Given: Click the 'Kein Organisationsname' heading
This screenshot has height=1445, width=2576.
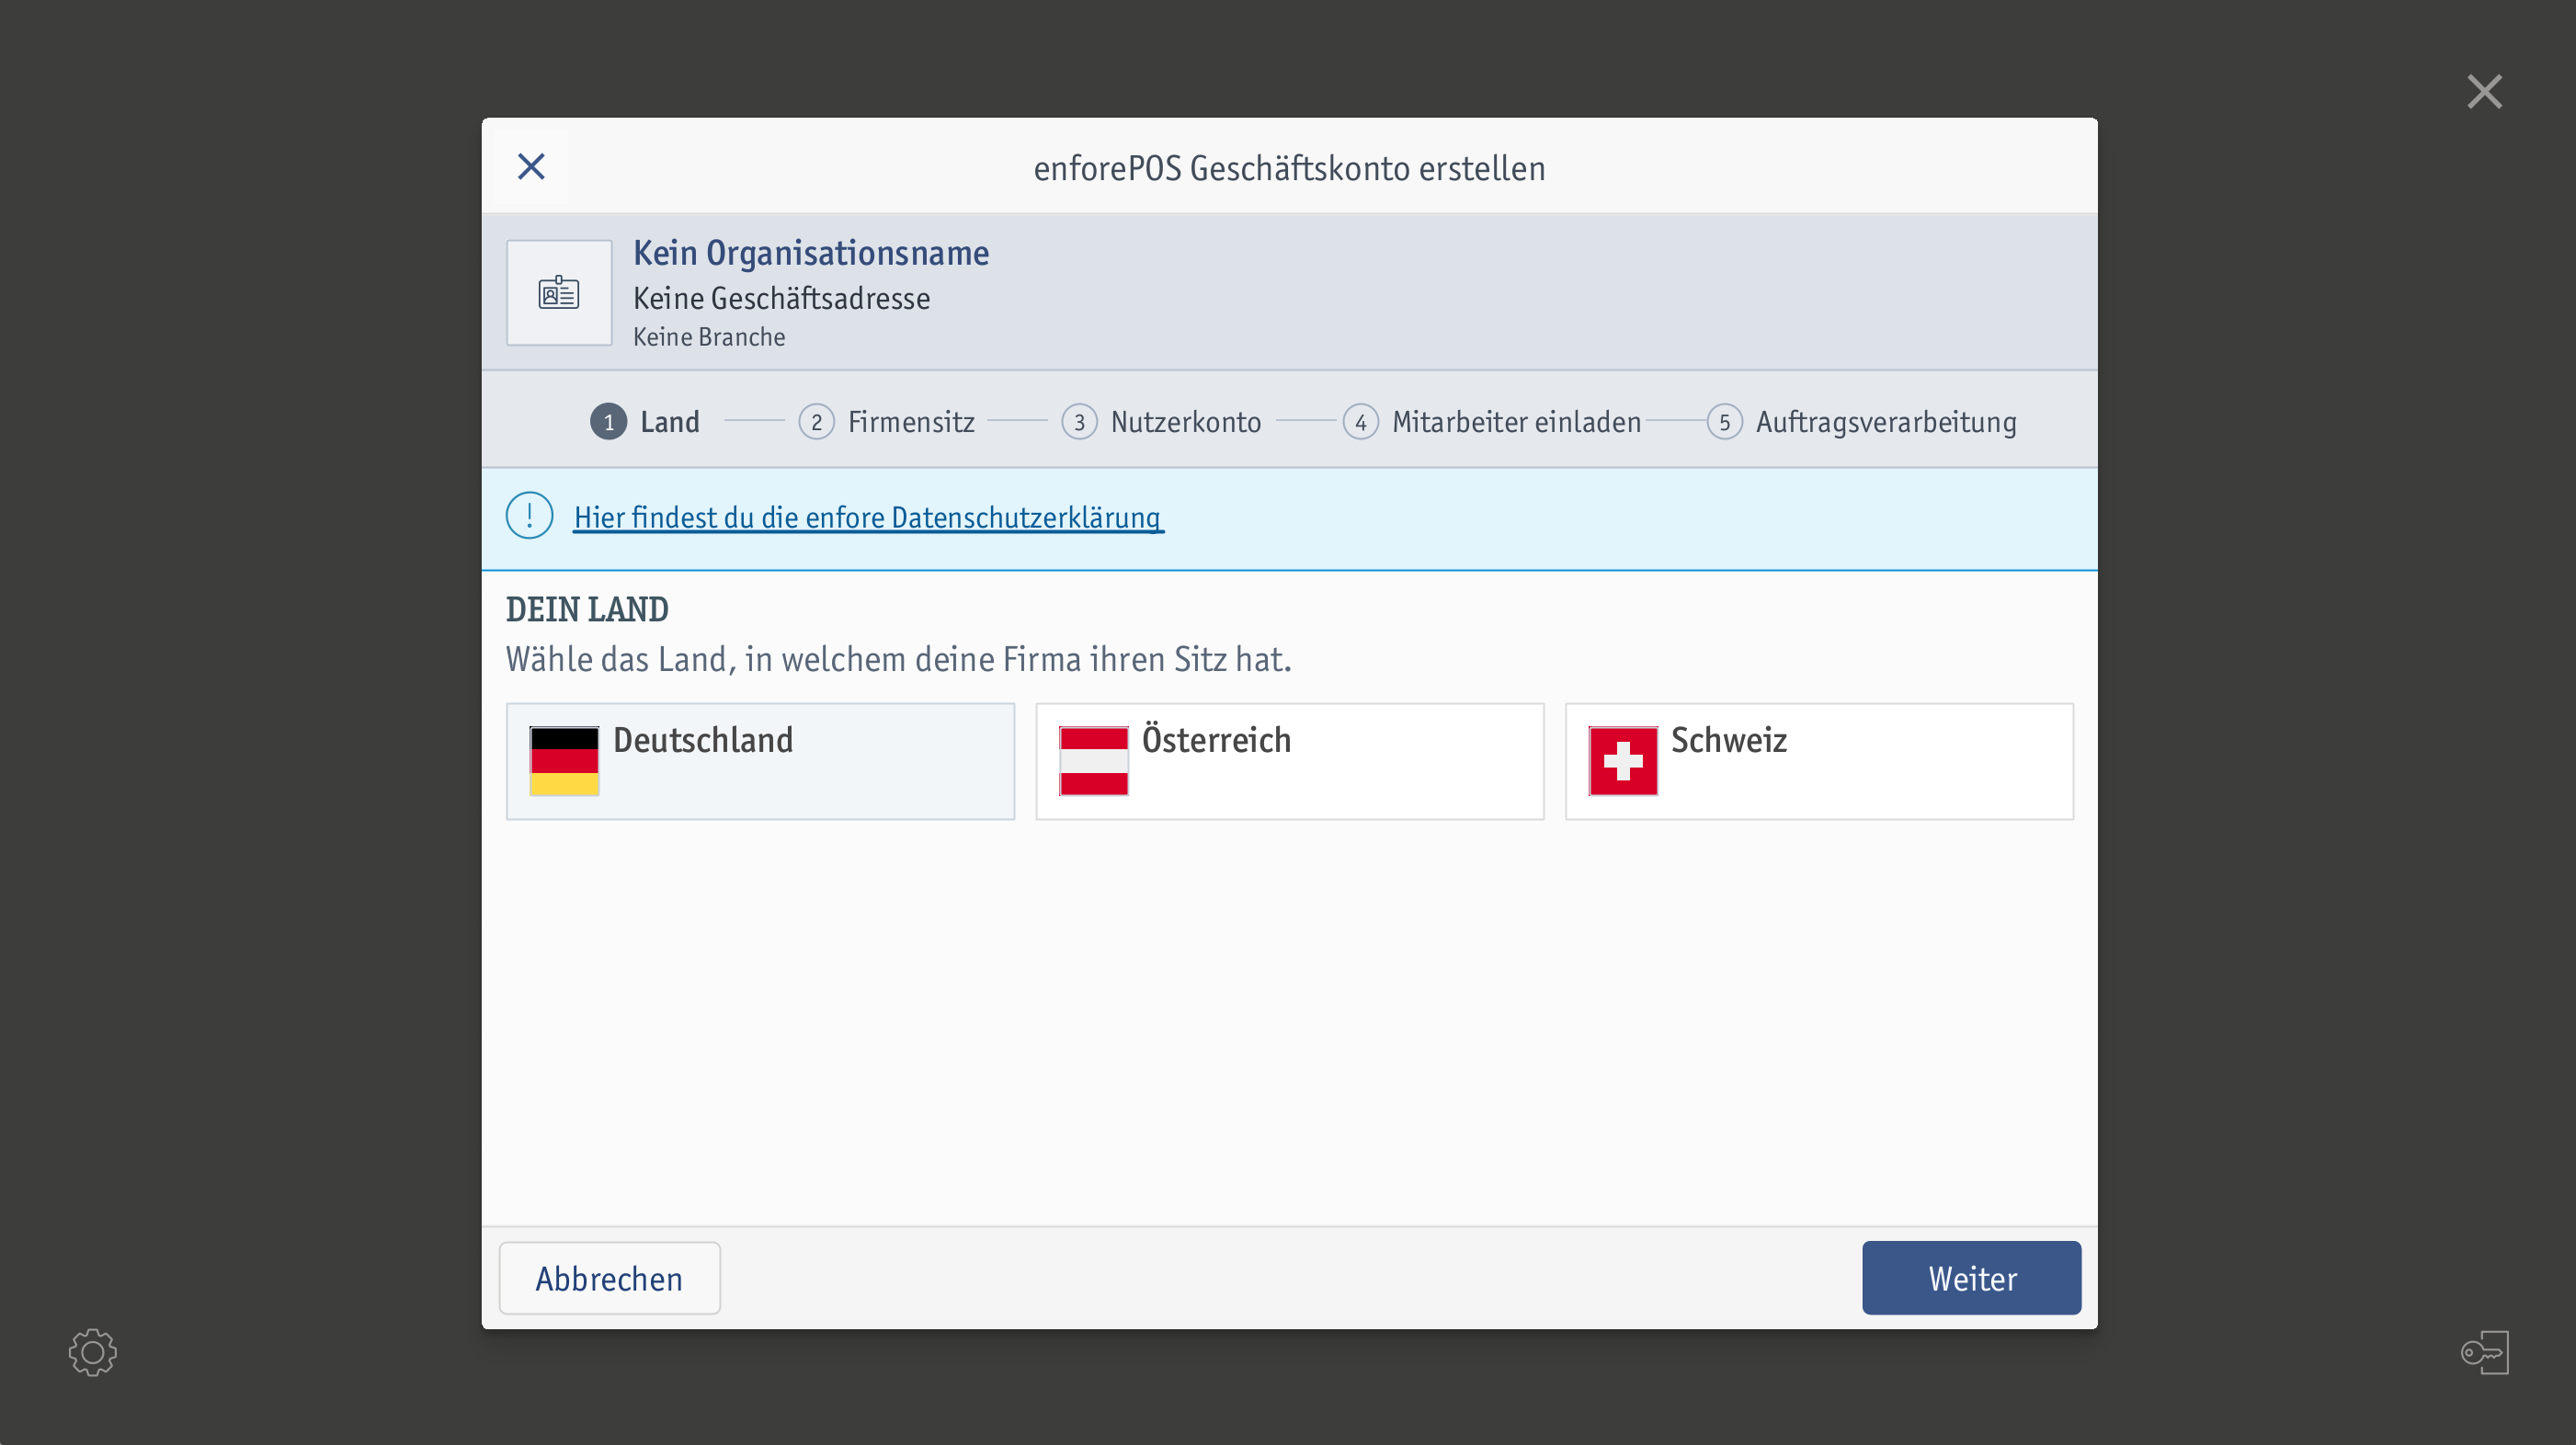Looking at the screenshot, I should 811,253.
